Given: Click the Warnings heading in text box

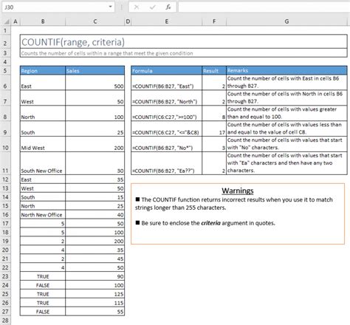Looking at the screenshot, I should click(x=238, y=191).
